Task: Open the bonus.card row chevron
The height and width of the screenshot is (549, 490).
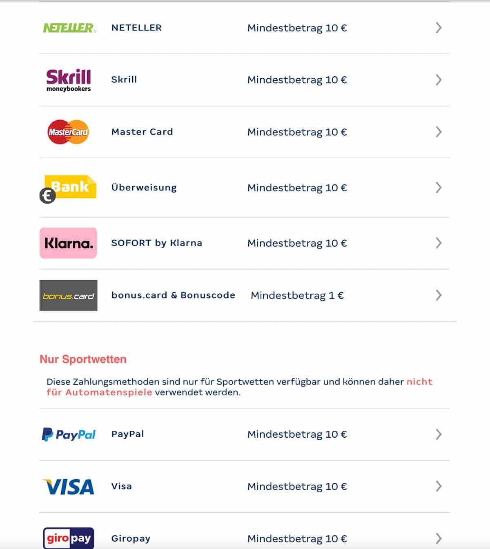Action: (439, 295)
